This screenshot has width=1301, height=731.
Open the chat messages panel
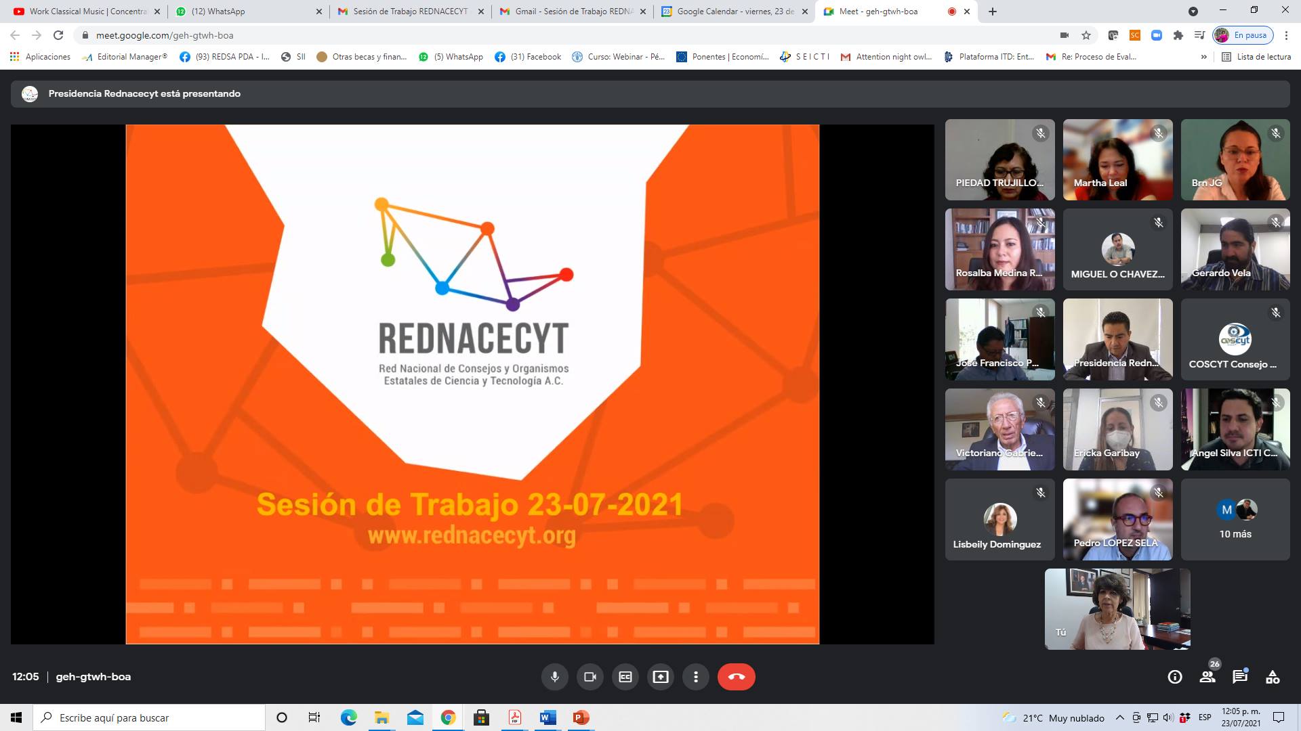tap(1240, 677)
